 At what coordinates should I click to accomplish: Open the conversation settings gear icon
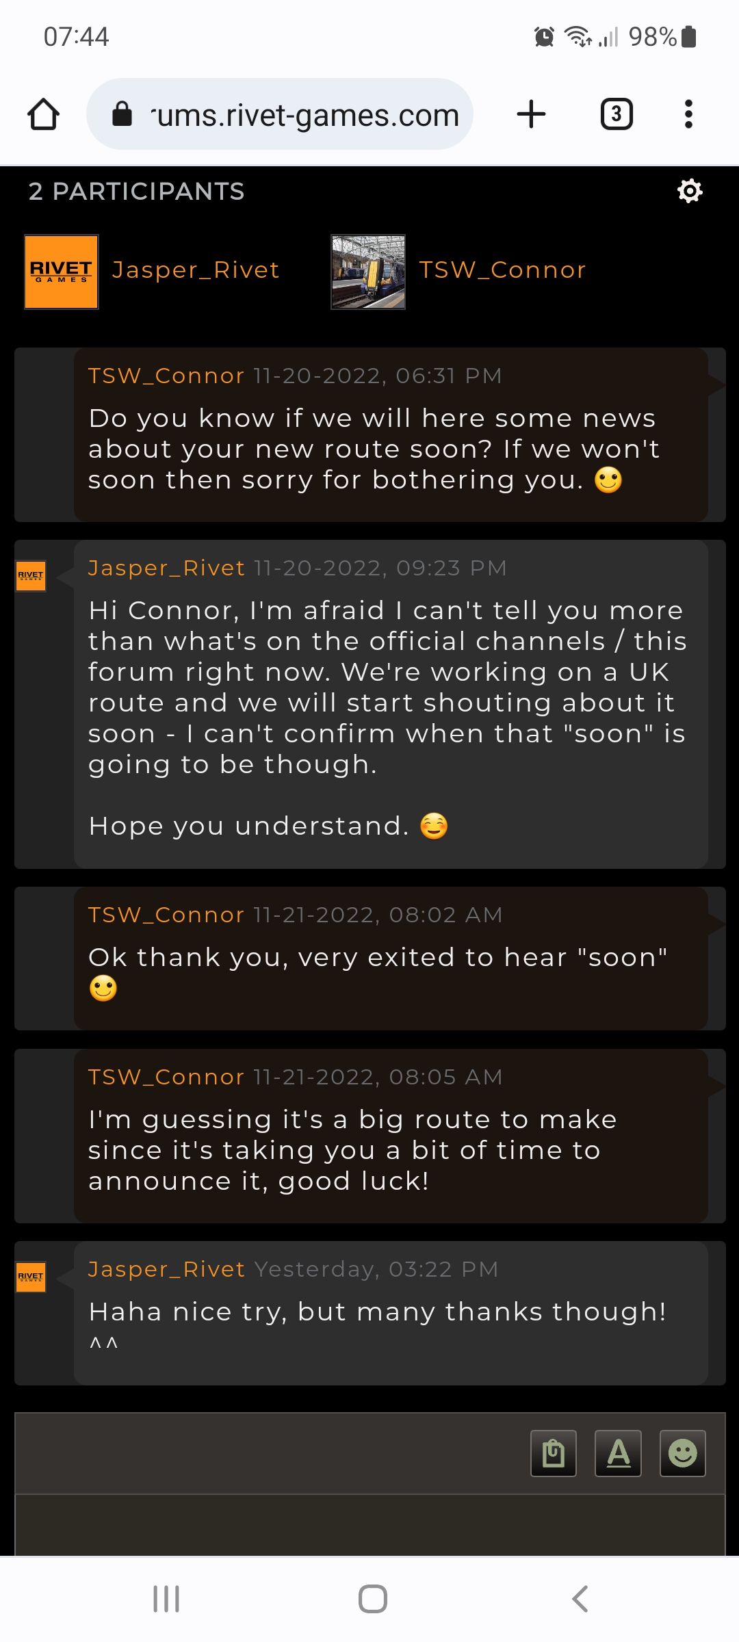tap(690, 191)
